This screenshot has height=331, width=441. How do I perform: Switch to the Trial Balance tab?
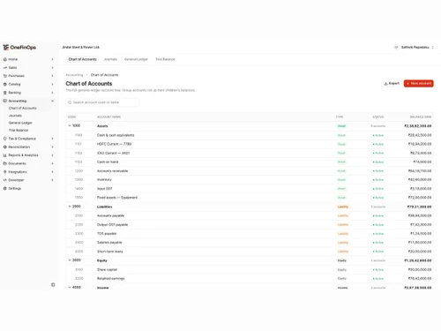click(x=165, y=59)
